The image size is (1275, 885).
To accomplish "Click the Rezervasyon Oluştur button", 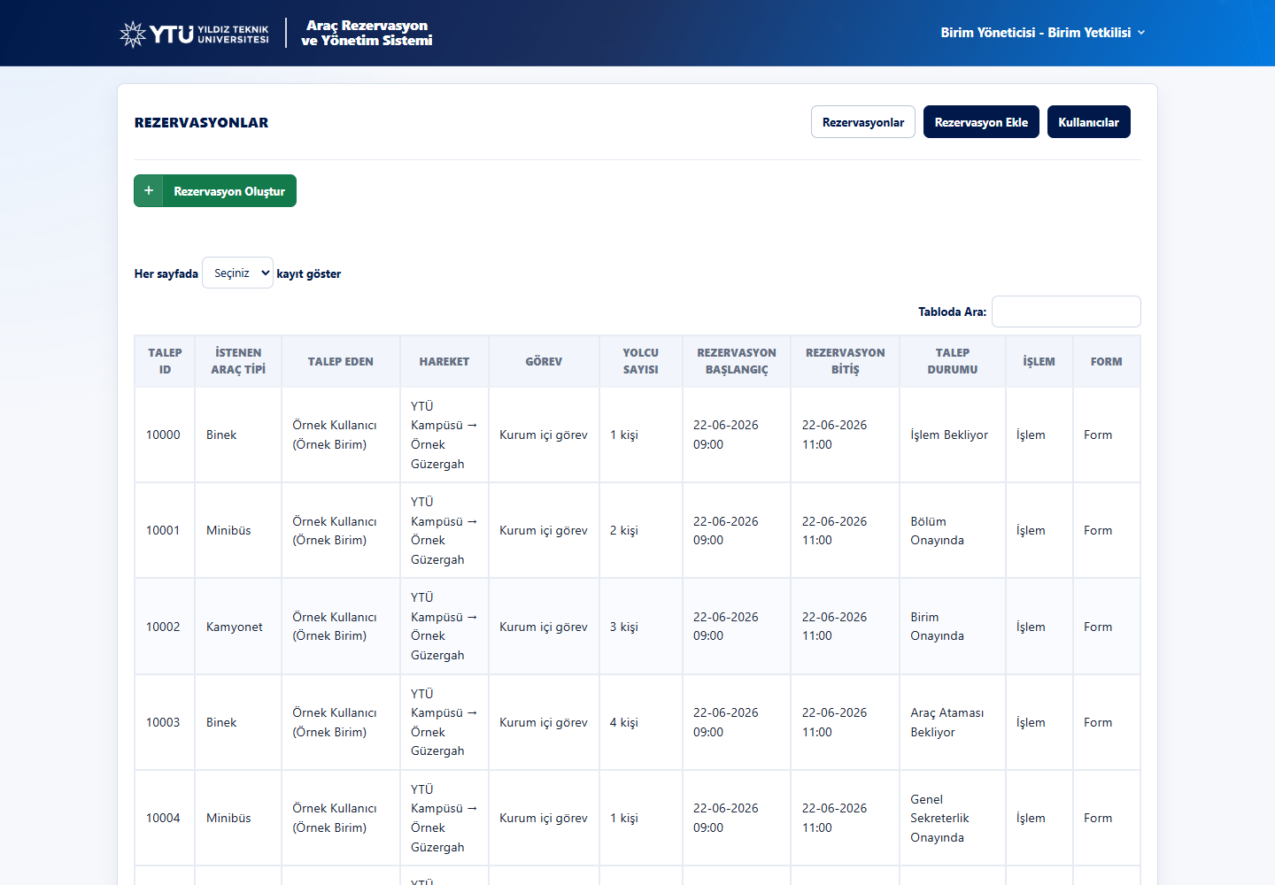I will point(215,191).
